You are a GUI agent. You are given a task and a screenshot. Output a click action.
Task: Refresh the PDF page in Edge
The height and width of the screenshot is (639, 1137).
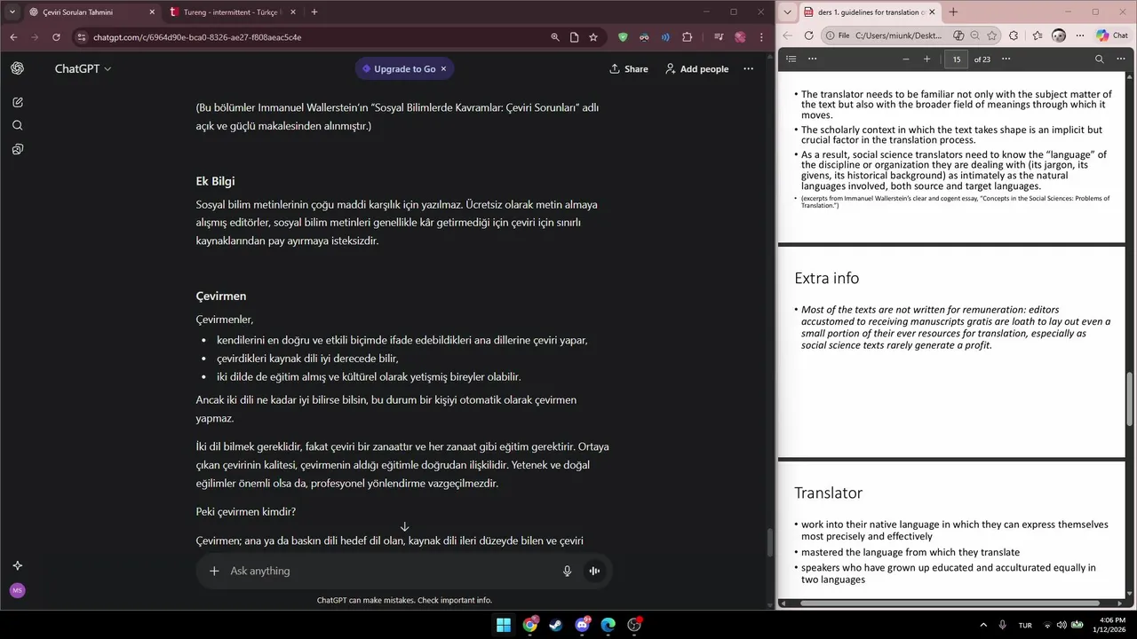[x=808, y=35]
